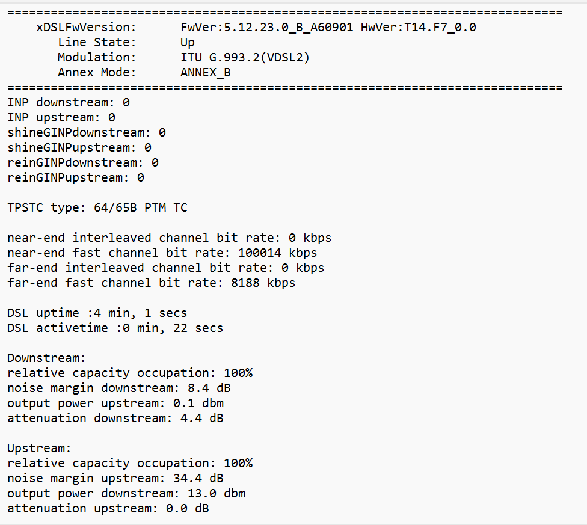Click the far-end fast channel 8188 kbps value
The height and width of the screenshot is (525, 587).
click(x=263, y=283)
